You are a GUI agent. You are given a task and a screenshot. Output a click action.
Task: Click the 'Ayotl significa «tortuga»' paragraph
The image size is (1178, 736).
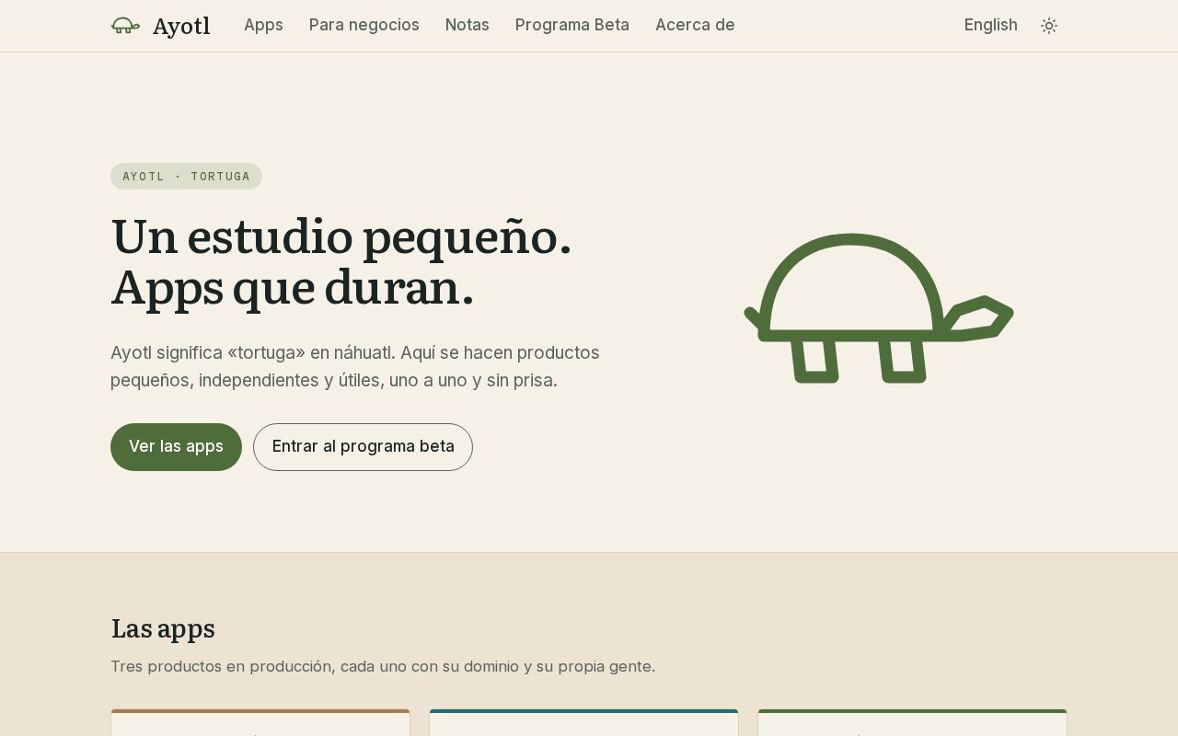[355, 366]
